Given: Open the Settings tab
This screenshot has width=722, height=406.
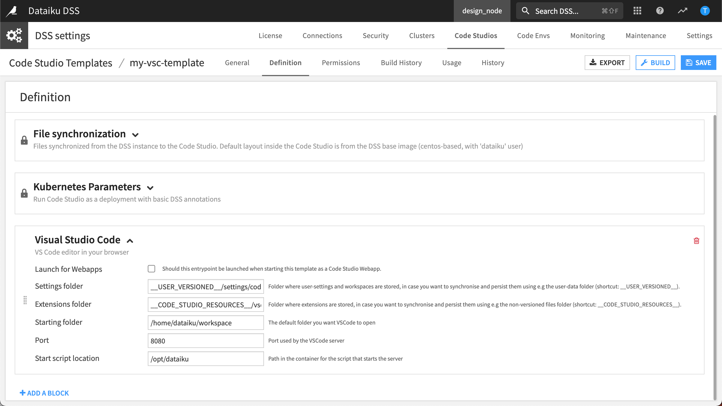Looking at the screenshot, I should point(699,36).
